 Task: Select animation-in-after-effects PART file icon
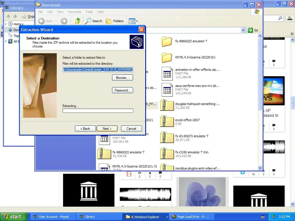click(167, 74)
